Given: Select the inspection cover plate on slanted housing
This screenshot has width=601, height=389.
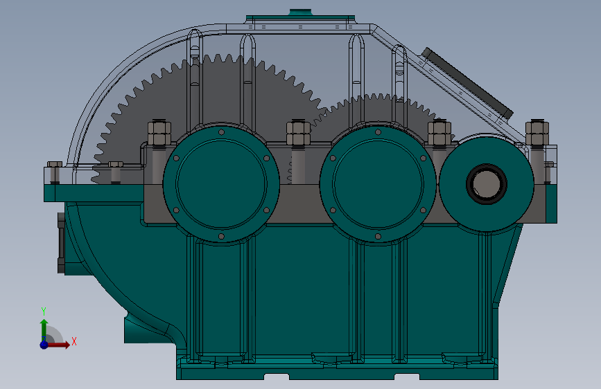Looking at the screenshot, I should pyautogui.click(x=467, y=82).
